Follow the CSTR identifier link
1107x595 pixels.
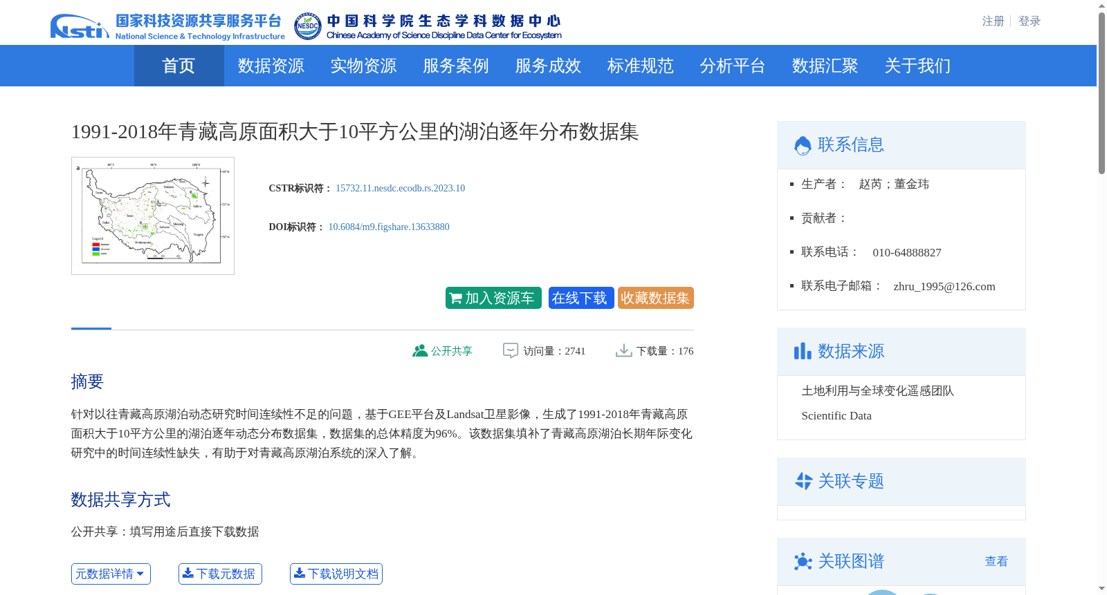(x=400, y=188)
